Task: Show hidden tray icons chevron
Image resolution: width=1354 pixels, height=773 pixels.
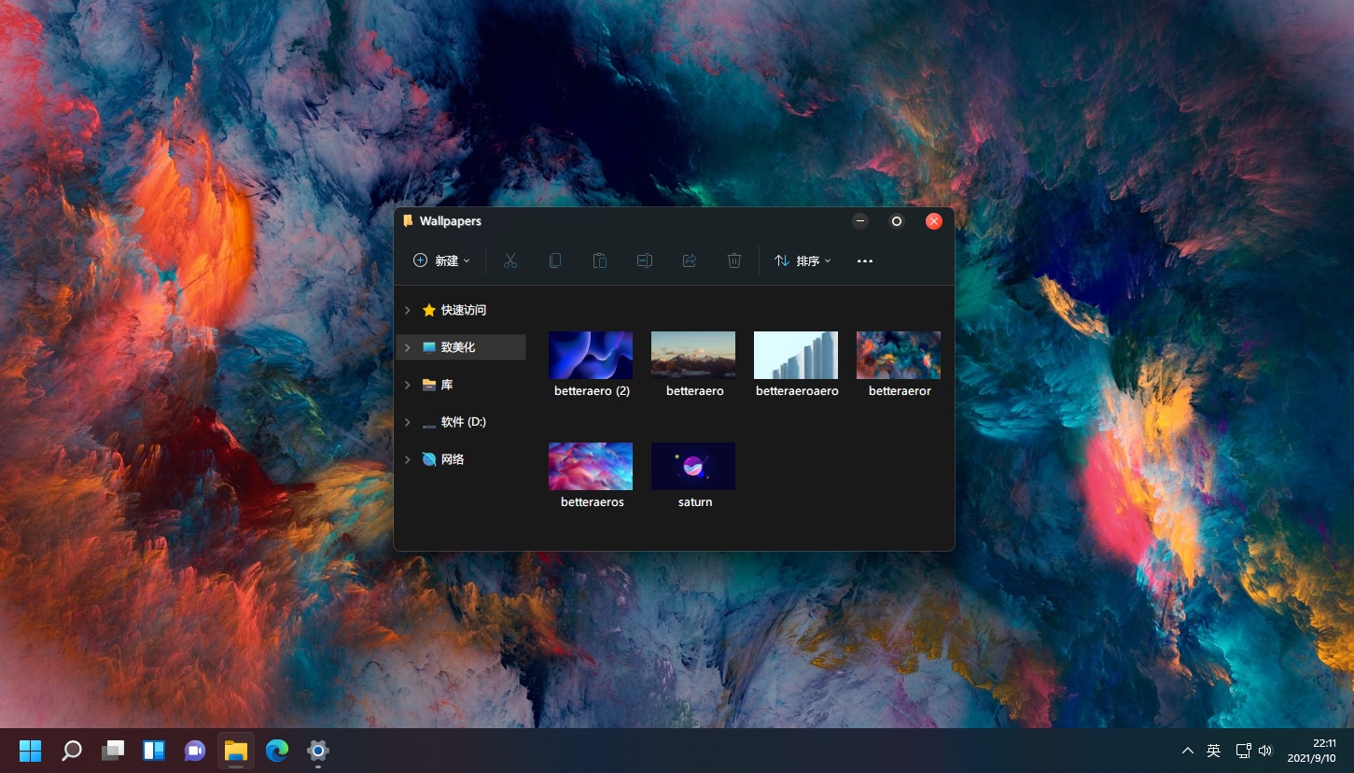Action: coord(1187,751)
